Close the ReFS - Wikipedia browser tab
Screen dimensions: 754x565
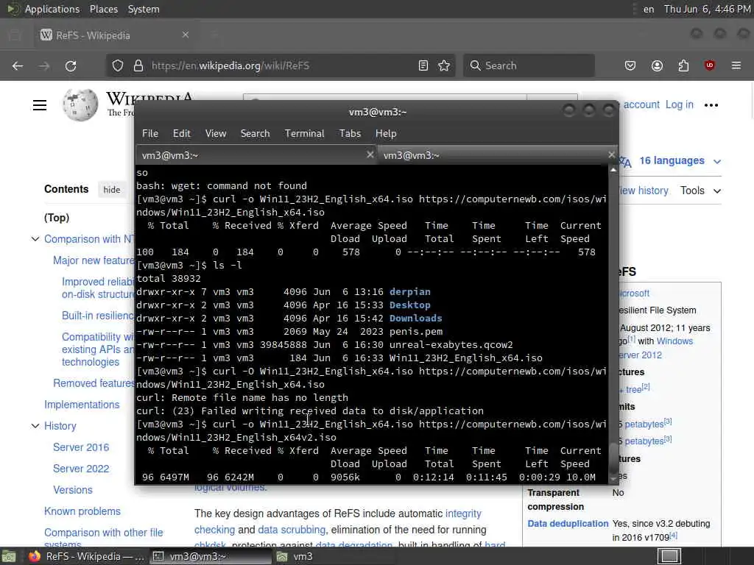[x=186, y=35]
